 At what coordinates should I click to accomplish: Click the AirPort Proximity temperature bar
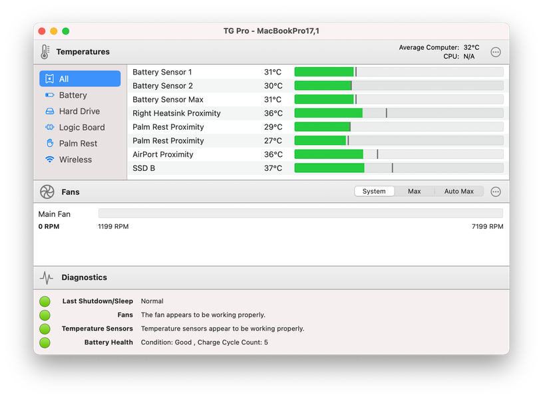(x=399, y=154)
